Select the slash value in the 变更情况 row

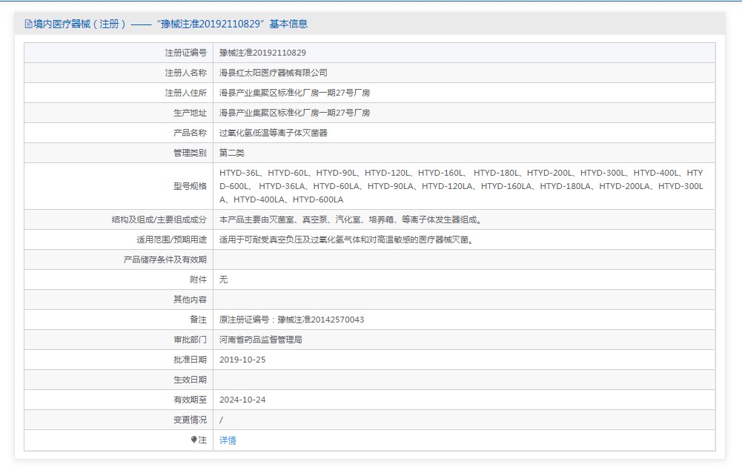221,420
